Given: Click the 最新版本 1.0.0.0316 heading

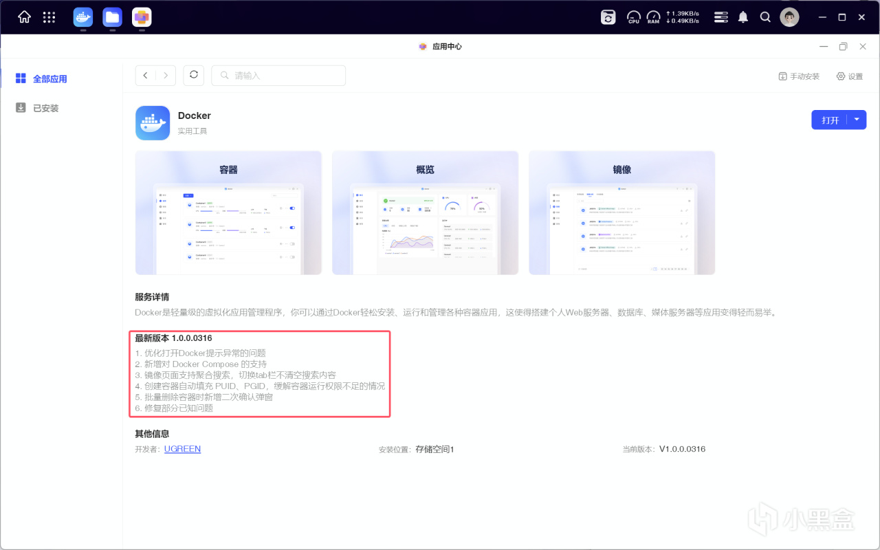Looking at the screenshot, I should tap(173, 338).
